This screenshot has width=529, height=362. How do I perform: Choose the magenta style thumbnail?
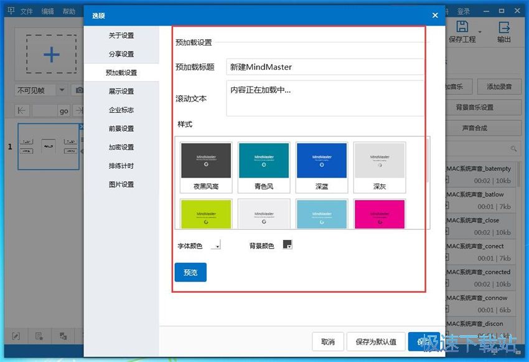pos(380,214)
